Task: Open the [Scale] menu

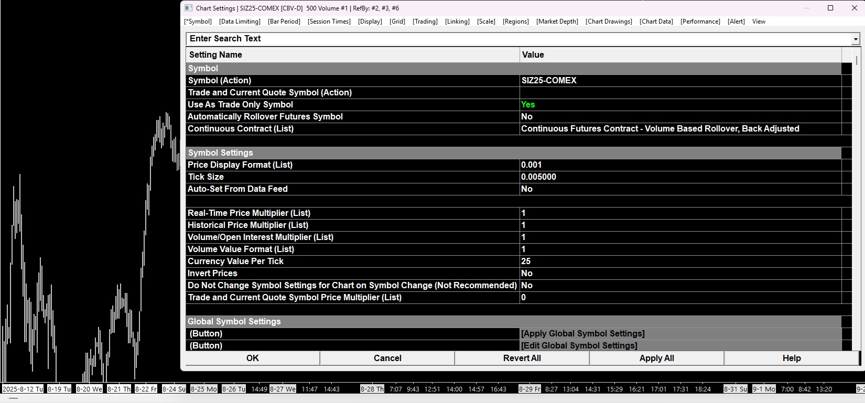Action: [486, 21]
